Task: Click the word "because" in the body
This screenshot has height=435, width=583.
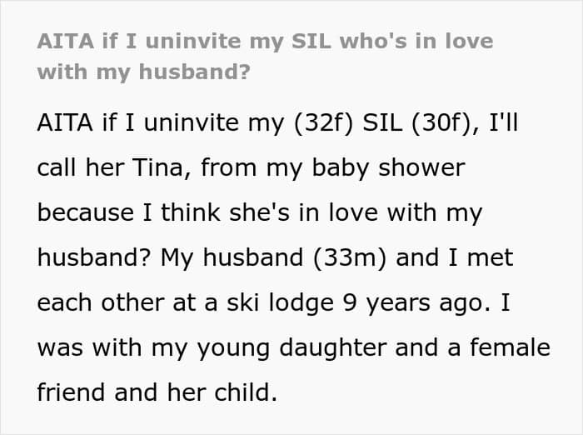Action: (85, 213)
